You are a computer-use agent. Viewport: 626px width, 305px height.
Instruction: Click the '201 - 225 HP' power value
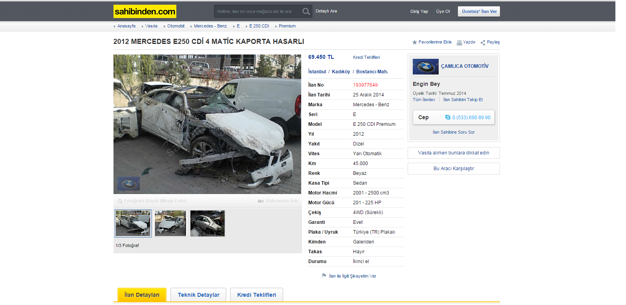click(367, 203)
